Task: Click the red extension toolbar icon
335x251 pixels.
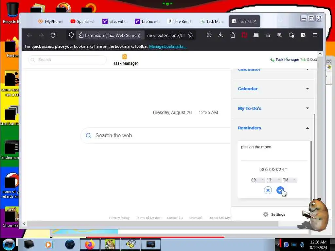Action: pyautogui.click(x=244, y=35)
